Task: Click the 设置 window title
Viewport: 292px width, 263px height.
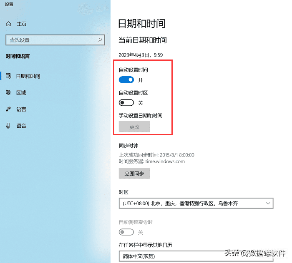Action: tap(9, 4)
